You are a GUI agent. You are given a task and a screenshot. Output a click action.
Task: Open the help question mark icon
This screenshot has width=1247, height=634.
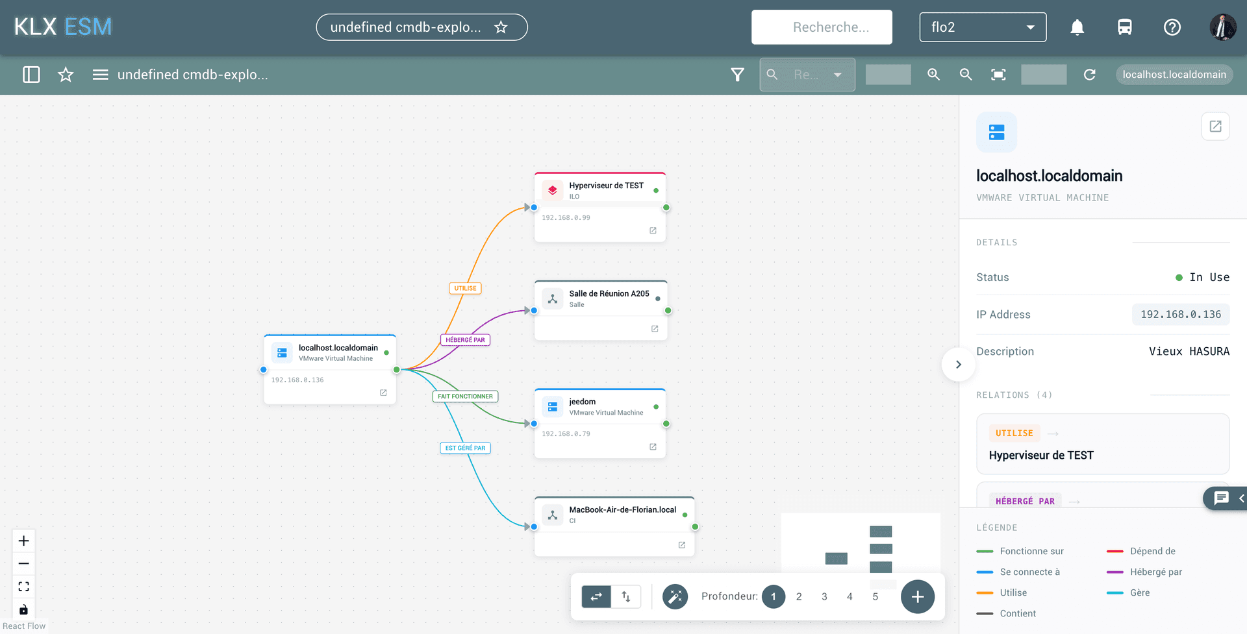pyautogui.click(x=1172, y=27)
